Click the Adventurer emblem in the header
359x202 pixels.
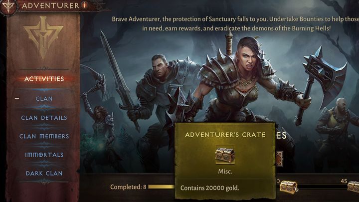[8, 6]
